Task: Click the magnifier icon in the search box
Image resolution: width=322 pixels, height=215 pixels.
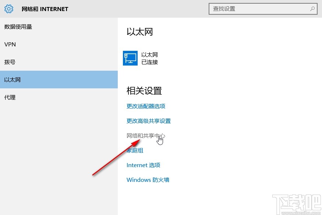Action: coord(312,8)
